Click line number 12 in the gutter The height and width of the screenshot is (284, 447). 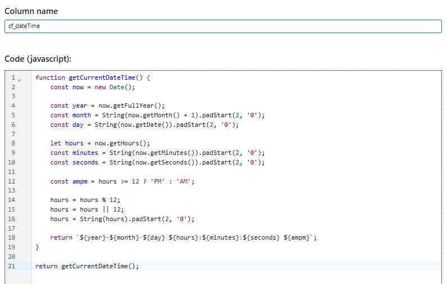11,181
